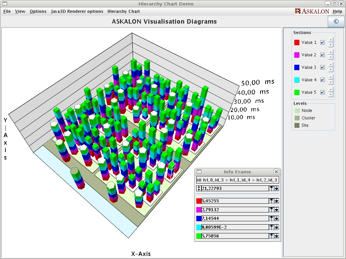Click the 8,80599E-2 value field
Image resolution: width=346 pixels, height=259 pixels.
[235, 227]
